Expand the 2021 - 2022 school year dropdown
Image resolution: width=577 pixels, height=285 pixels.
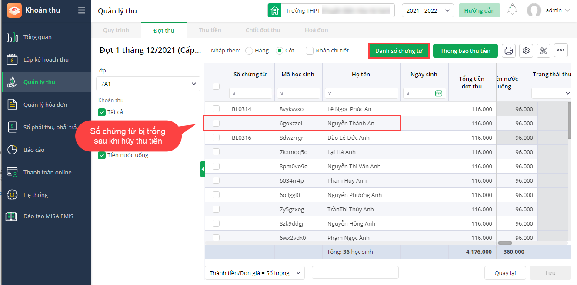pyautogui.click(x=427, y=10)
